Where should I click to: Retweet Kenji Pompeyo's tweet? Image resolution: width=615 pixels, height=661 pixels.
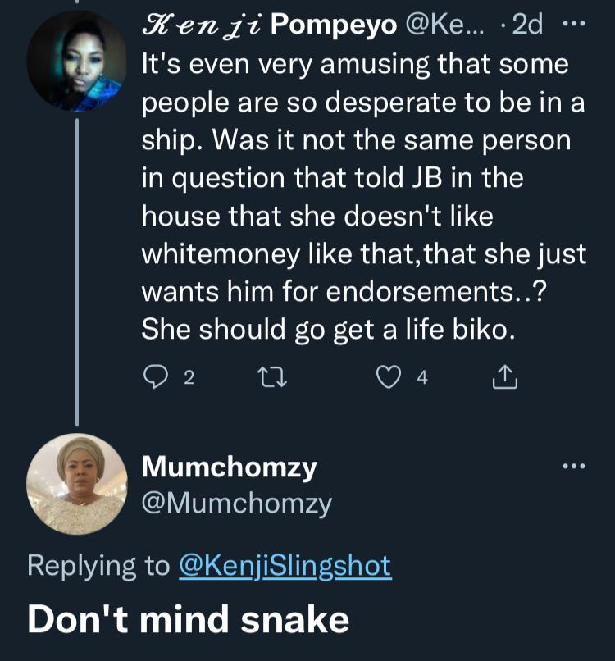tap(272, 377)
